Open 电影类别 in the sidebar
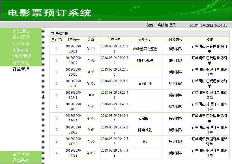 click(x=21, y=50)
